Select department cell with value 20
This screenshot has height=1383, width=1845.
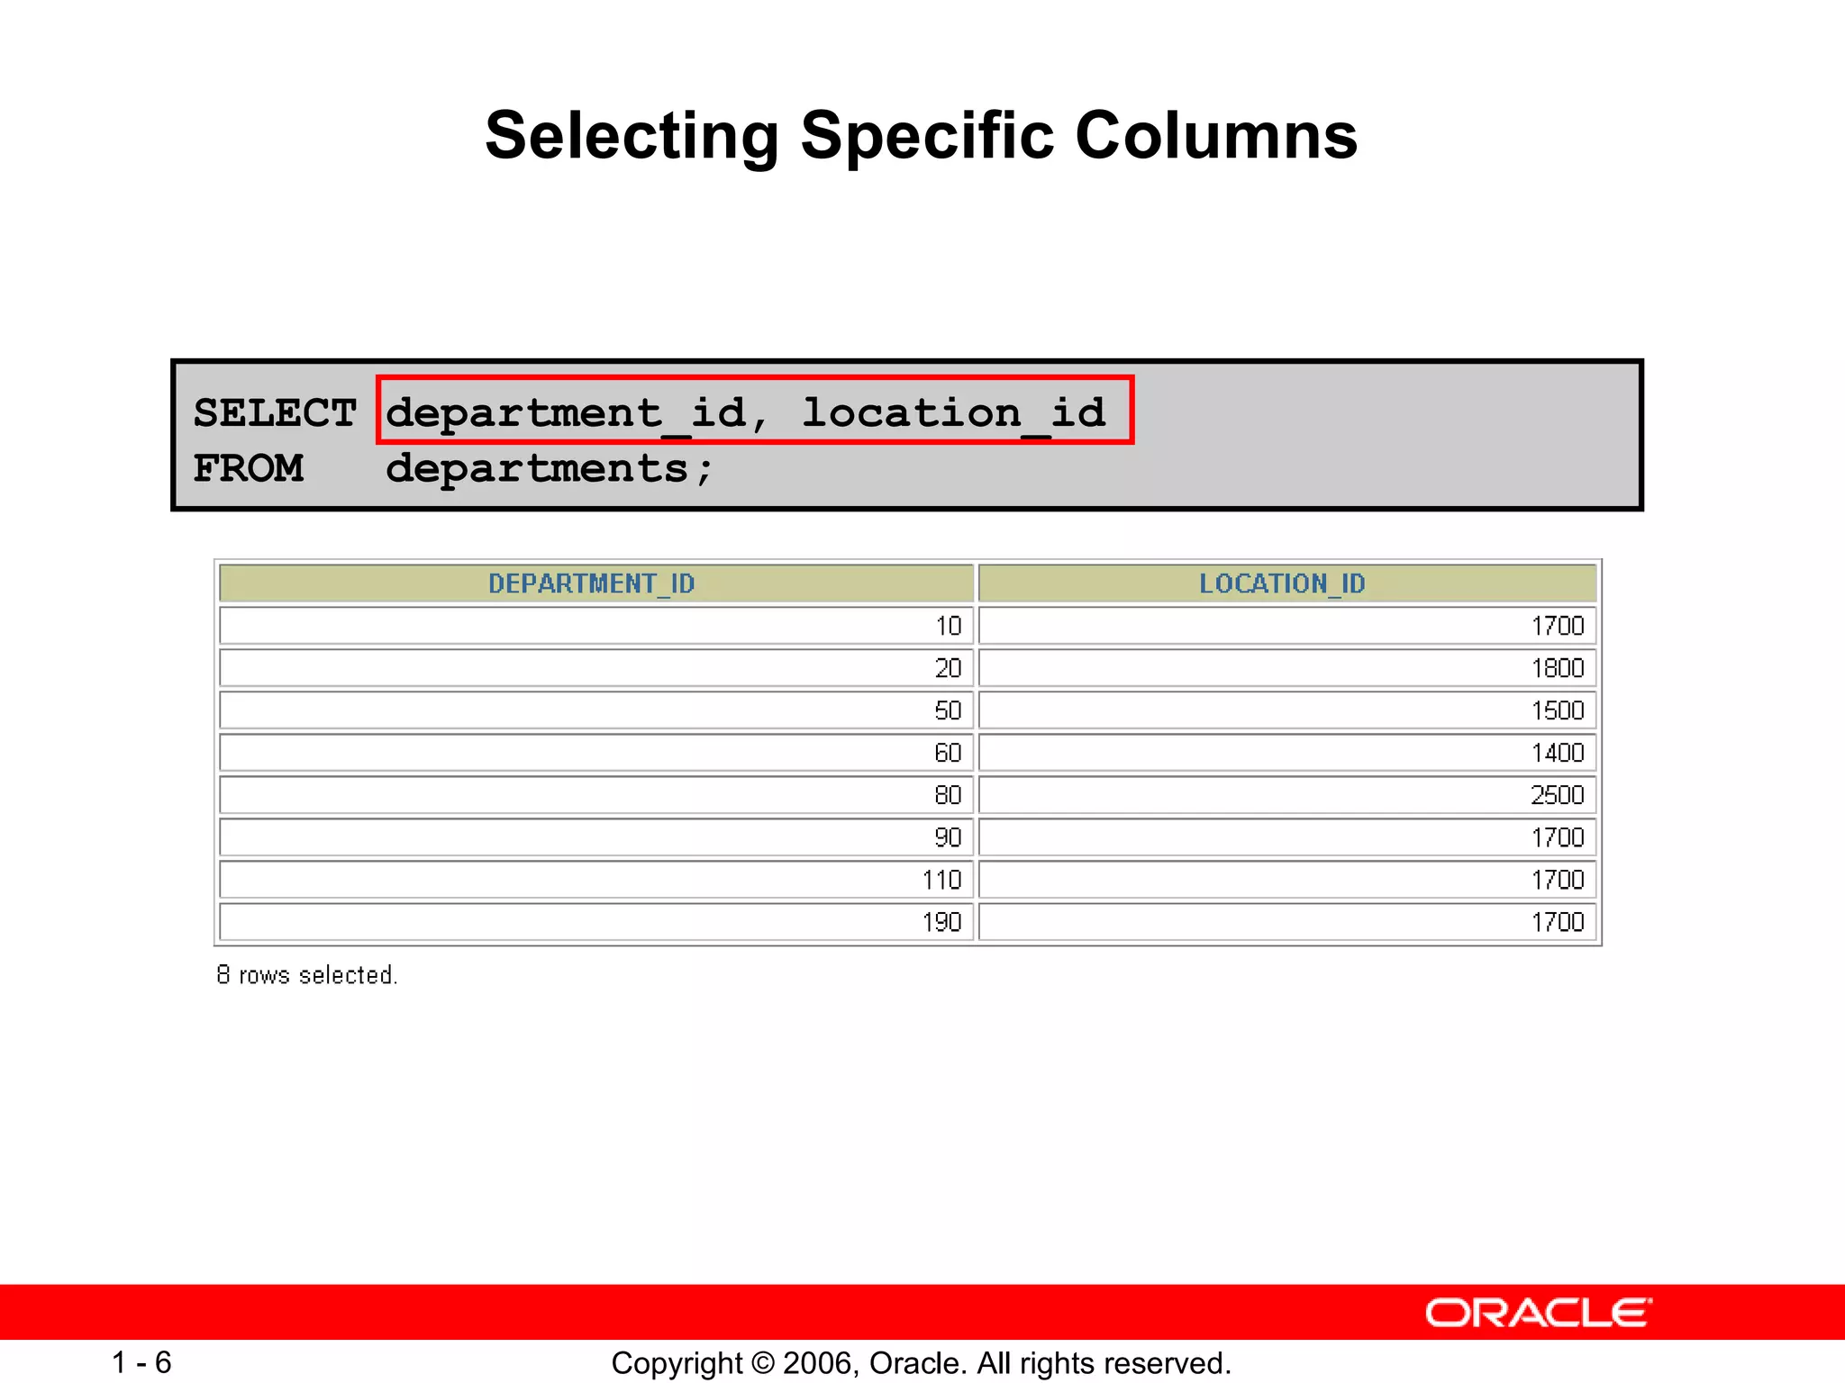(948, 668)
